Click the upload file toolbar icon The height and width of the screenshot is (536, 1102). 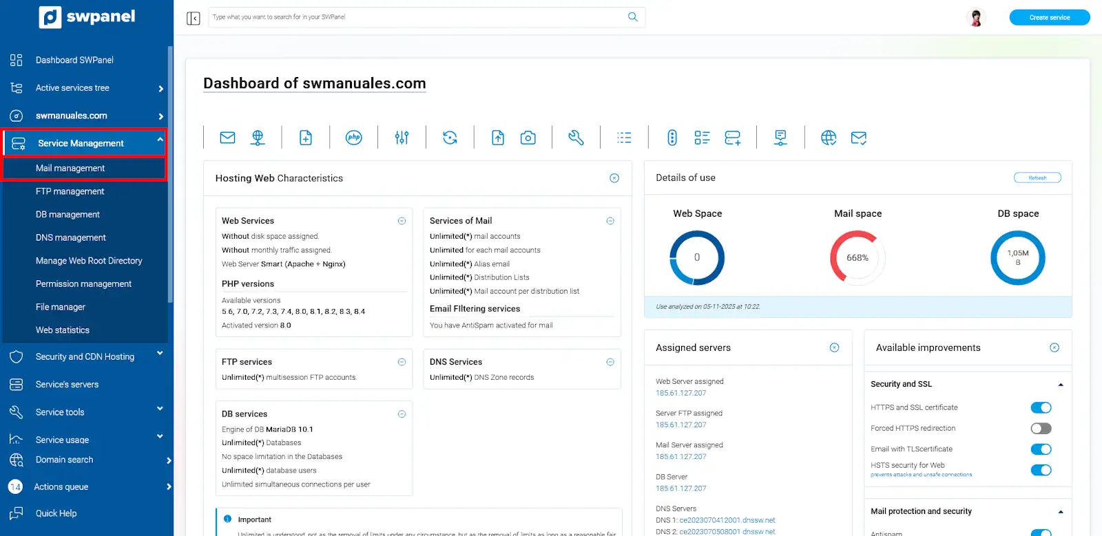coord(498,138)
